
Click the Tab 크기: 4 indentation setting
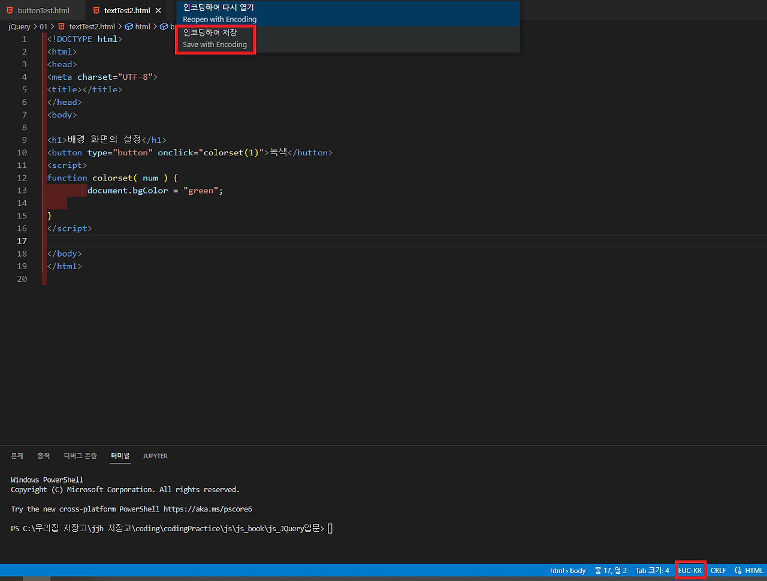653,570
